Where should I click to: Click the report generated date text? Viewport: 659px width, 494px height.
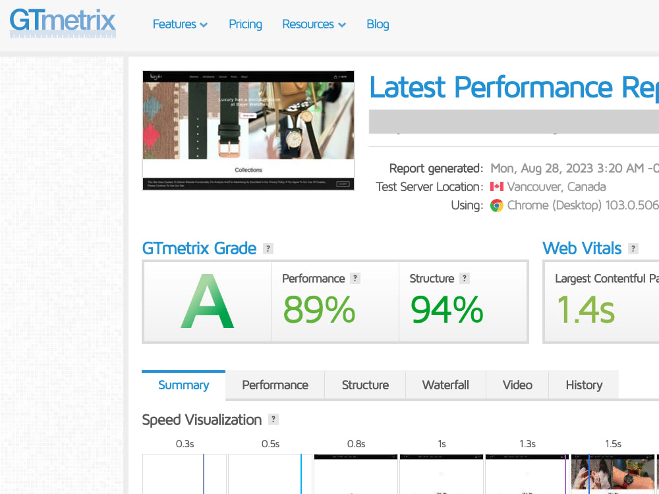coord(575,169)
